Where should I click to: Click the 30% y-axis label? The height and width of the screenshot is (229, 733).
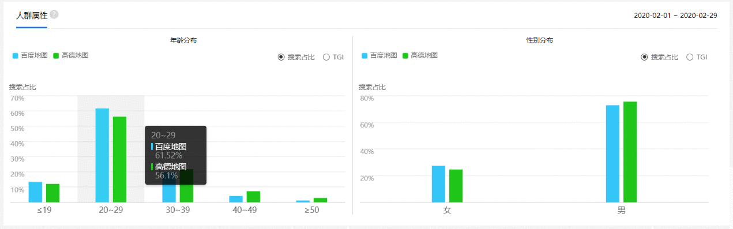17,159
